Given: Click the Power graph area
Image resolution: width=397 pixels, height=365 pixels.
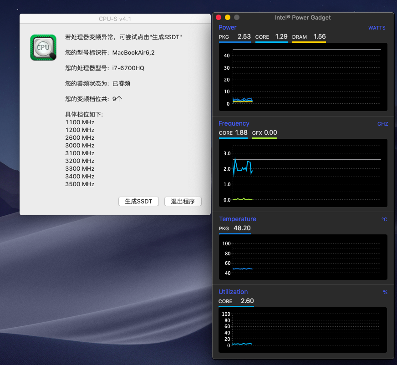Looking at the screenshot, I should point(303,77).
